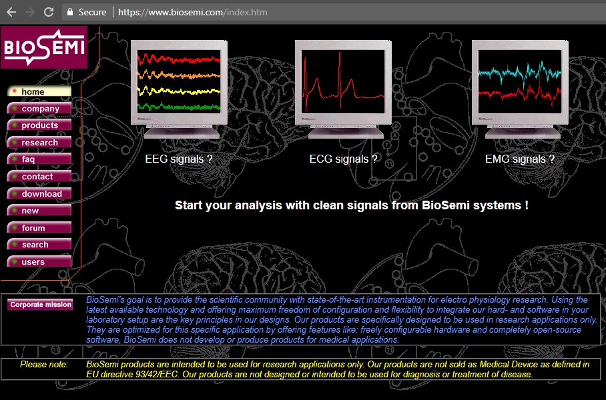
Task: Click the 'EMG signals ?' caption
Action: (520, 159)
